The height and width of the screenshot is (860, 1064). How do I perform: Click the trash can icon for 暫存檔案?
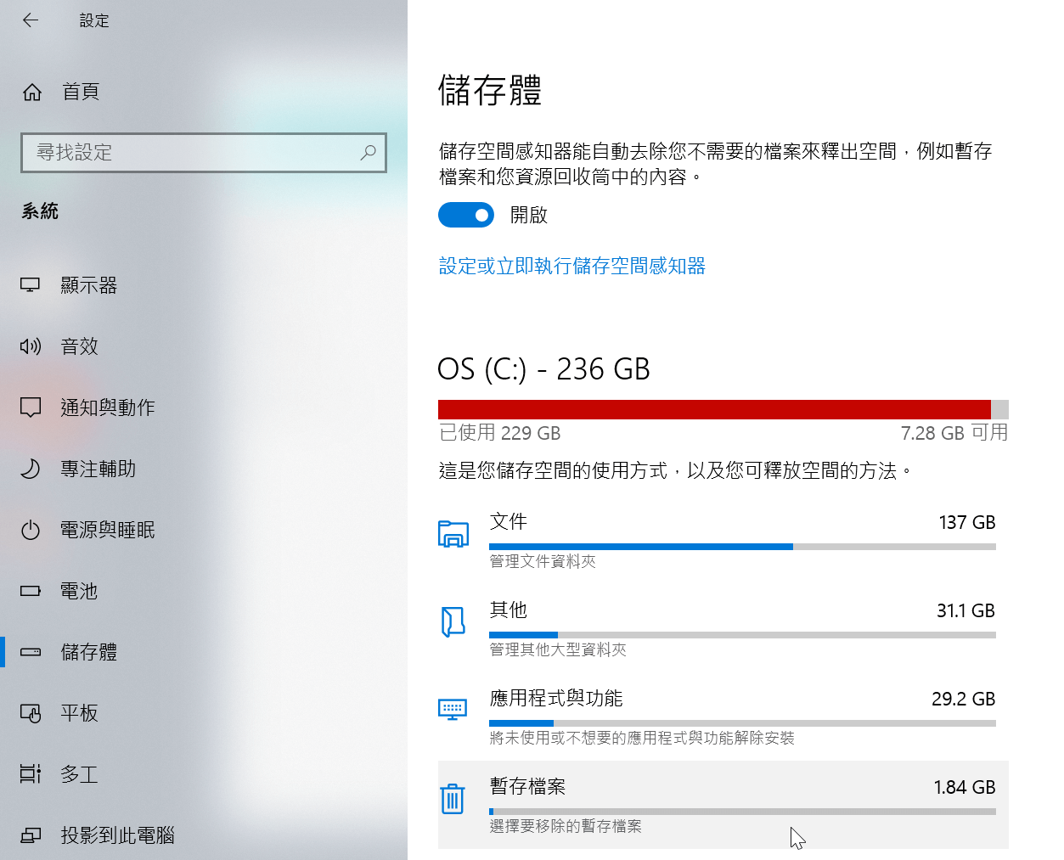(453, 799)
